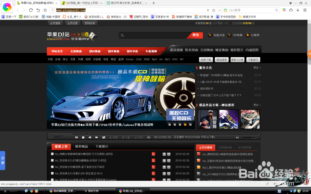The height and width of the screenshot is (194, 311).
Task: Click the search magnifier in 360搜索 box
Action: pyautogui.click(x=276, y=10)
